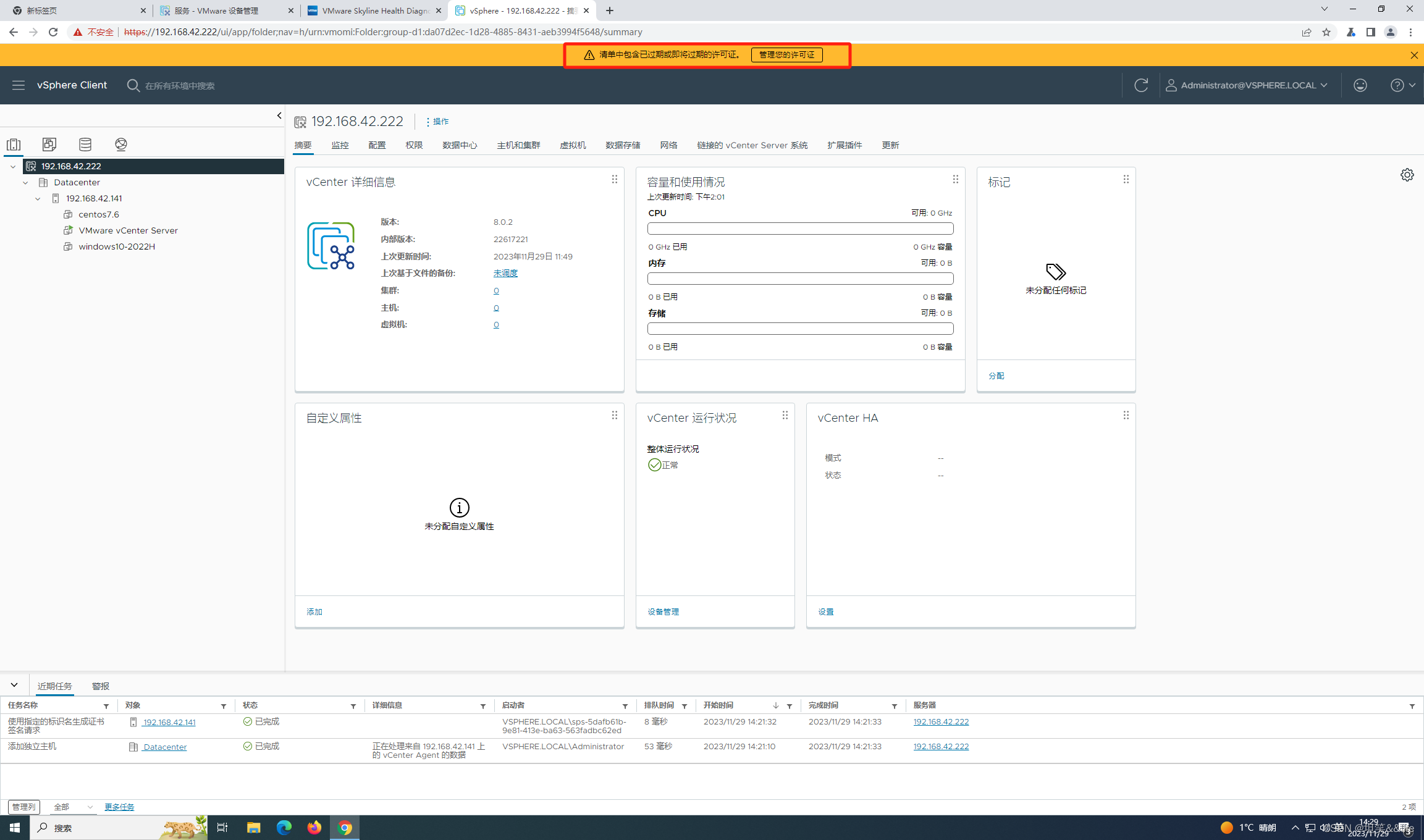The height and width of the screenshot is (840, 1424).
Task: Click the 集群 count link
Action: 496,290
